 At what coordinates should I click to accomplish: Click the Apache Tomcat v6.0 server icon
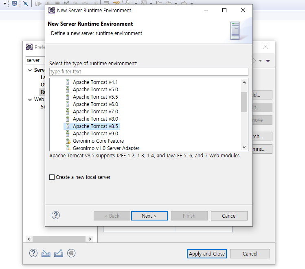point(68,104)
